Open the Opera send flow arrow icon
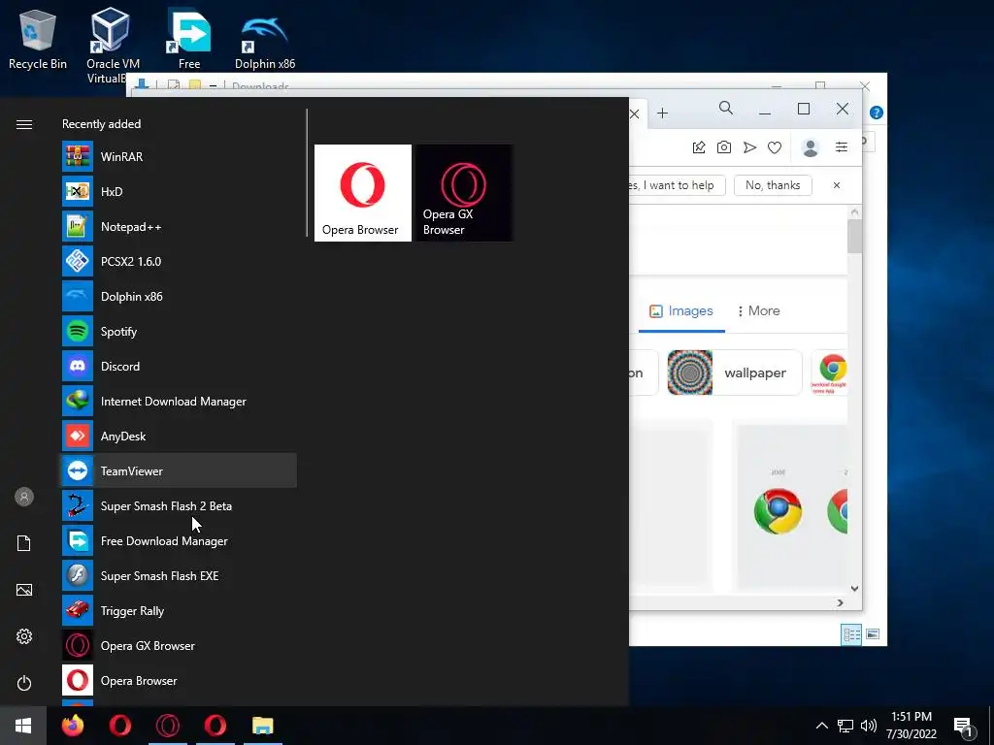This screenshot has height=745, width=994. [749, 147]
